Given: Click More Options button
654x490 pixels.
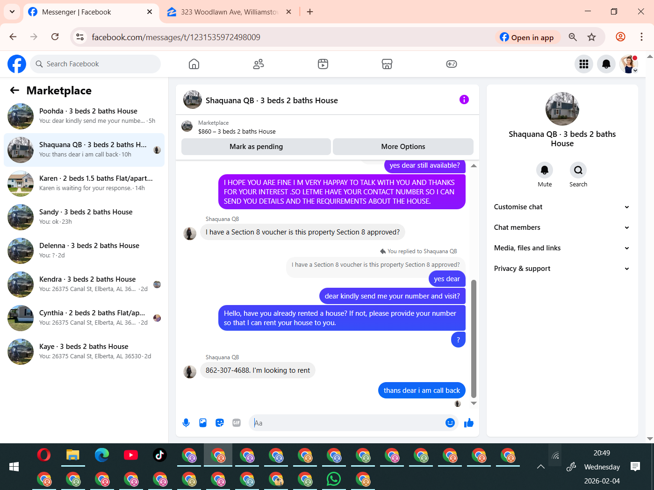Looking at the screenshot, I should [403, 147].
